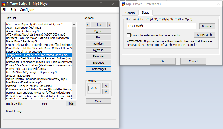
Task: Raise volume with the /\ arrow button
Action: 106,86
